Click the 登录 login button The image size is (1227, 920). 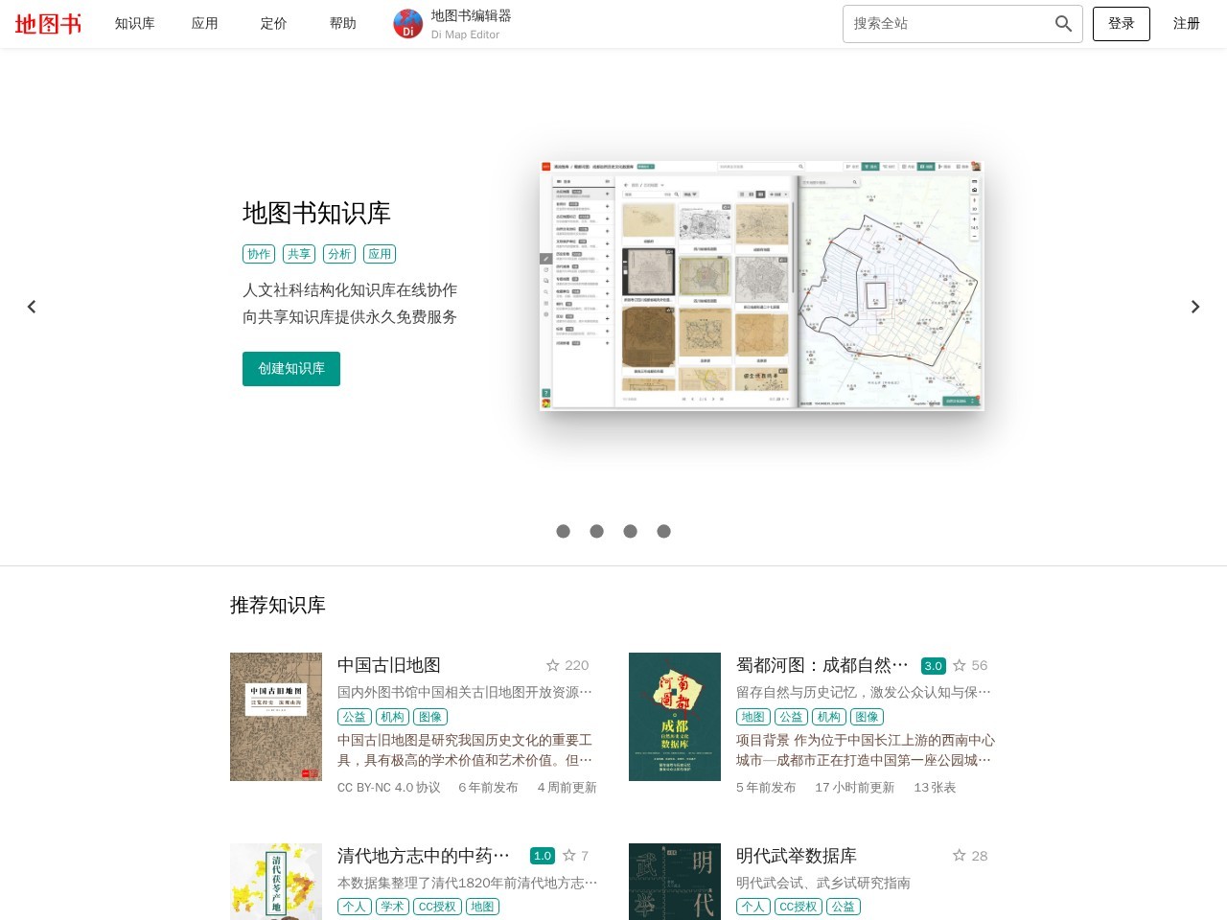click(x=1121, y=24)
